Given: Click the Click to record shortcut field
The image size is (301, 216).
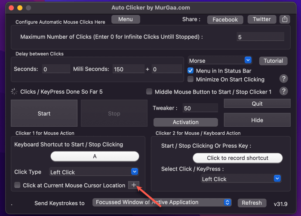Looking at the screenshot, I should point(237,158).
